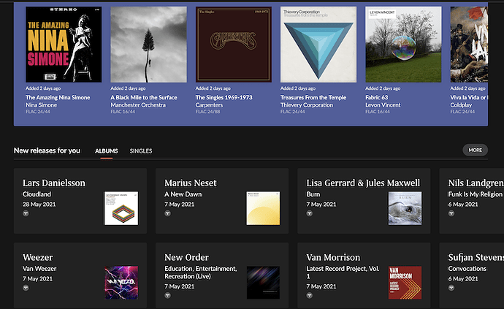Switch to the SINGLES tab

click(141, 150)
